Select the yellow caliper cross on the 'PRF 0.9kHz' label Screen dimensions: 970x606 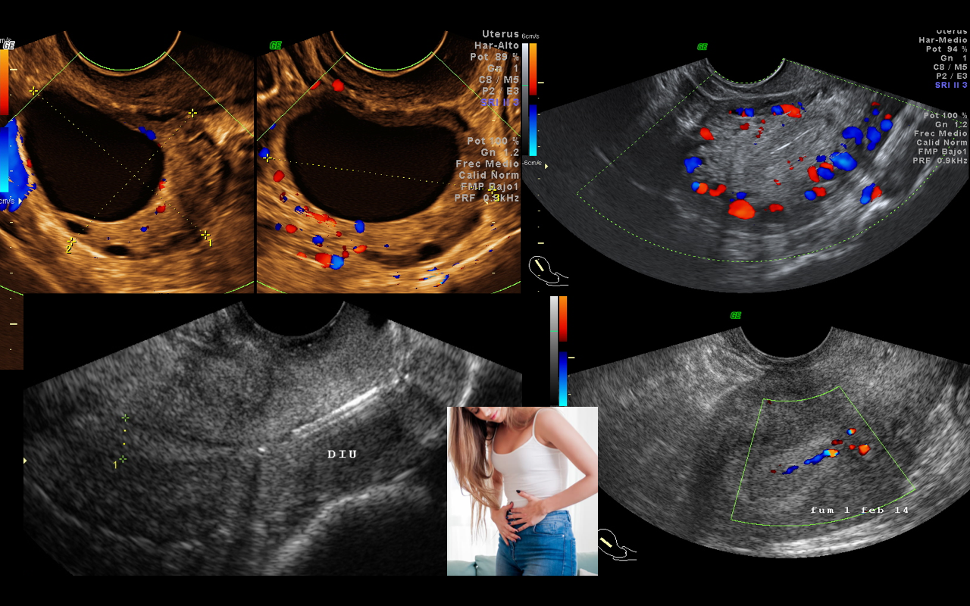coord(493,190)
